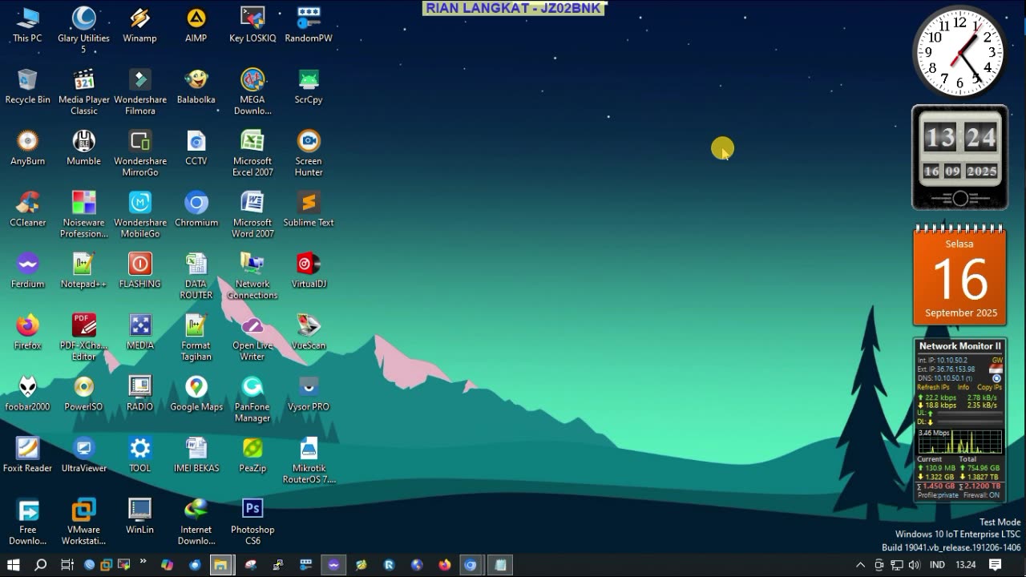Select the CCleaner desktop icon
The height and width of the screenshot is (577, 1026).
27,210
